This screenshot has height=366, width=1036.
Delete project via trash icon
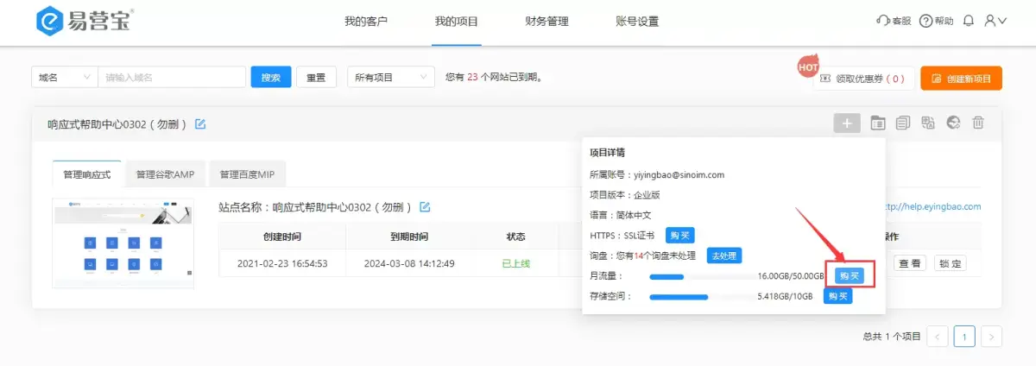[x=978, y=123]
